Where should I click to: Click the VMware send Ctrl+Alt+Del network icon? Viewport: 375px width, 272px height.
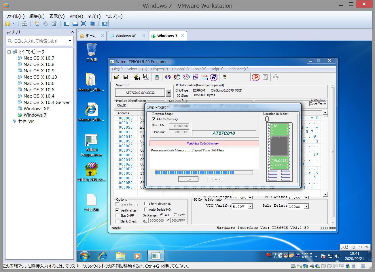24,24
